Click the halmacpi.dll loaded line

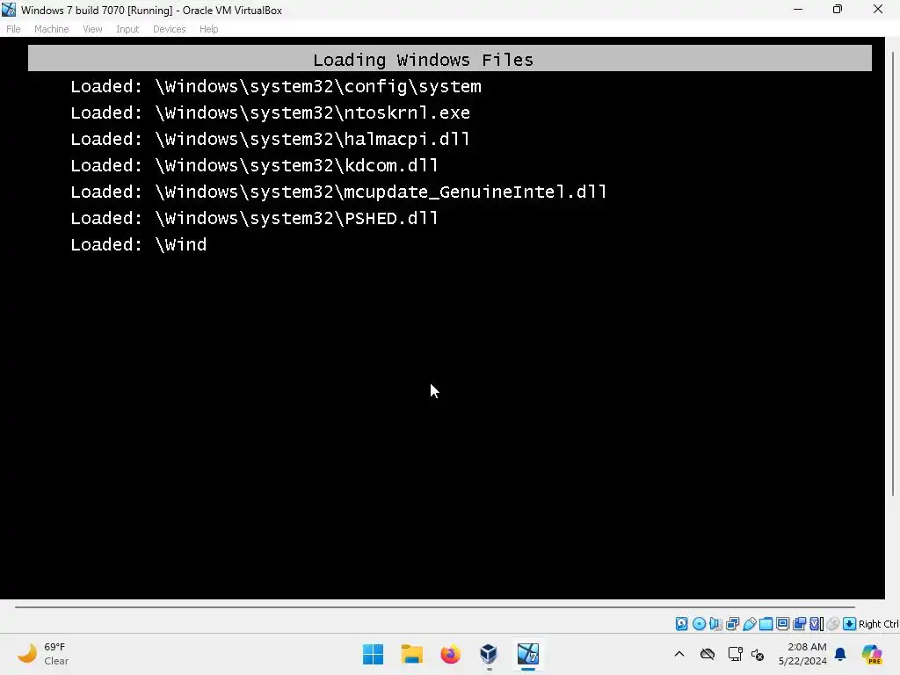[x=270, y=139]
